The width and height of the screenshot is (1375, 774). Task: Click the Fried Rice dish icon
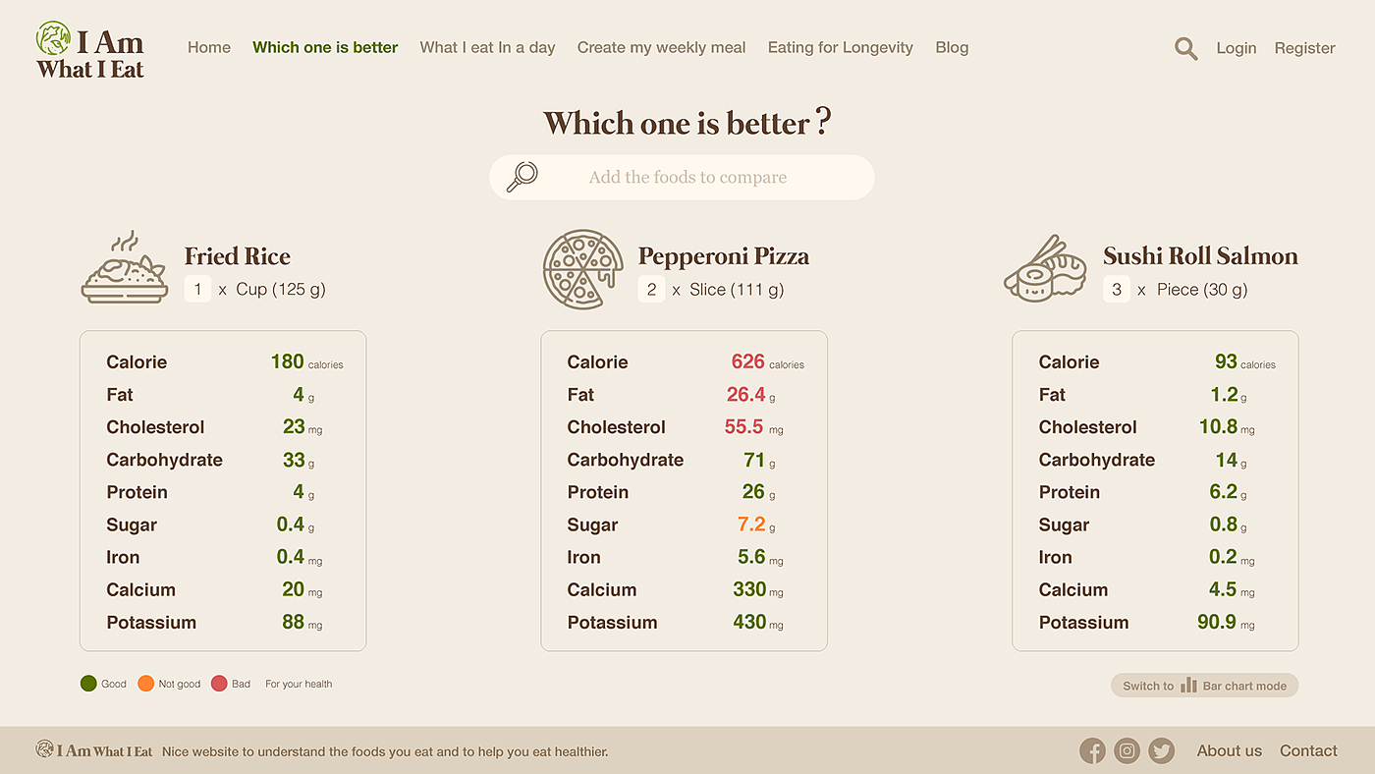(x=124, y=268)
